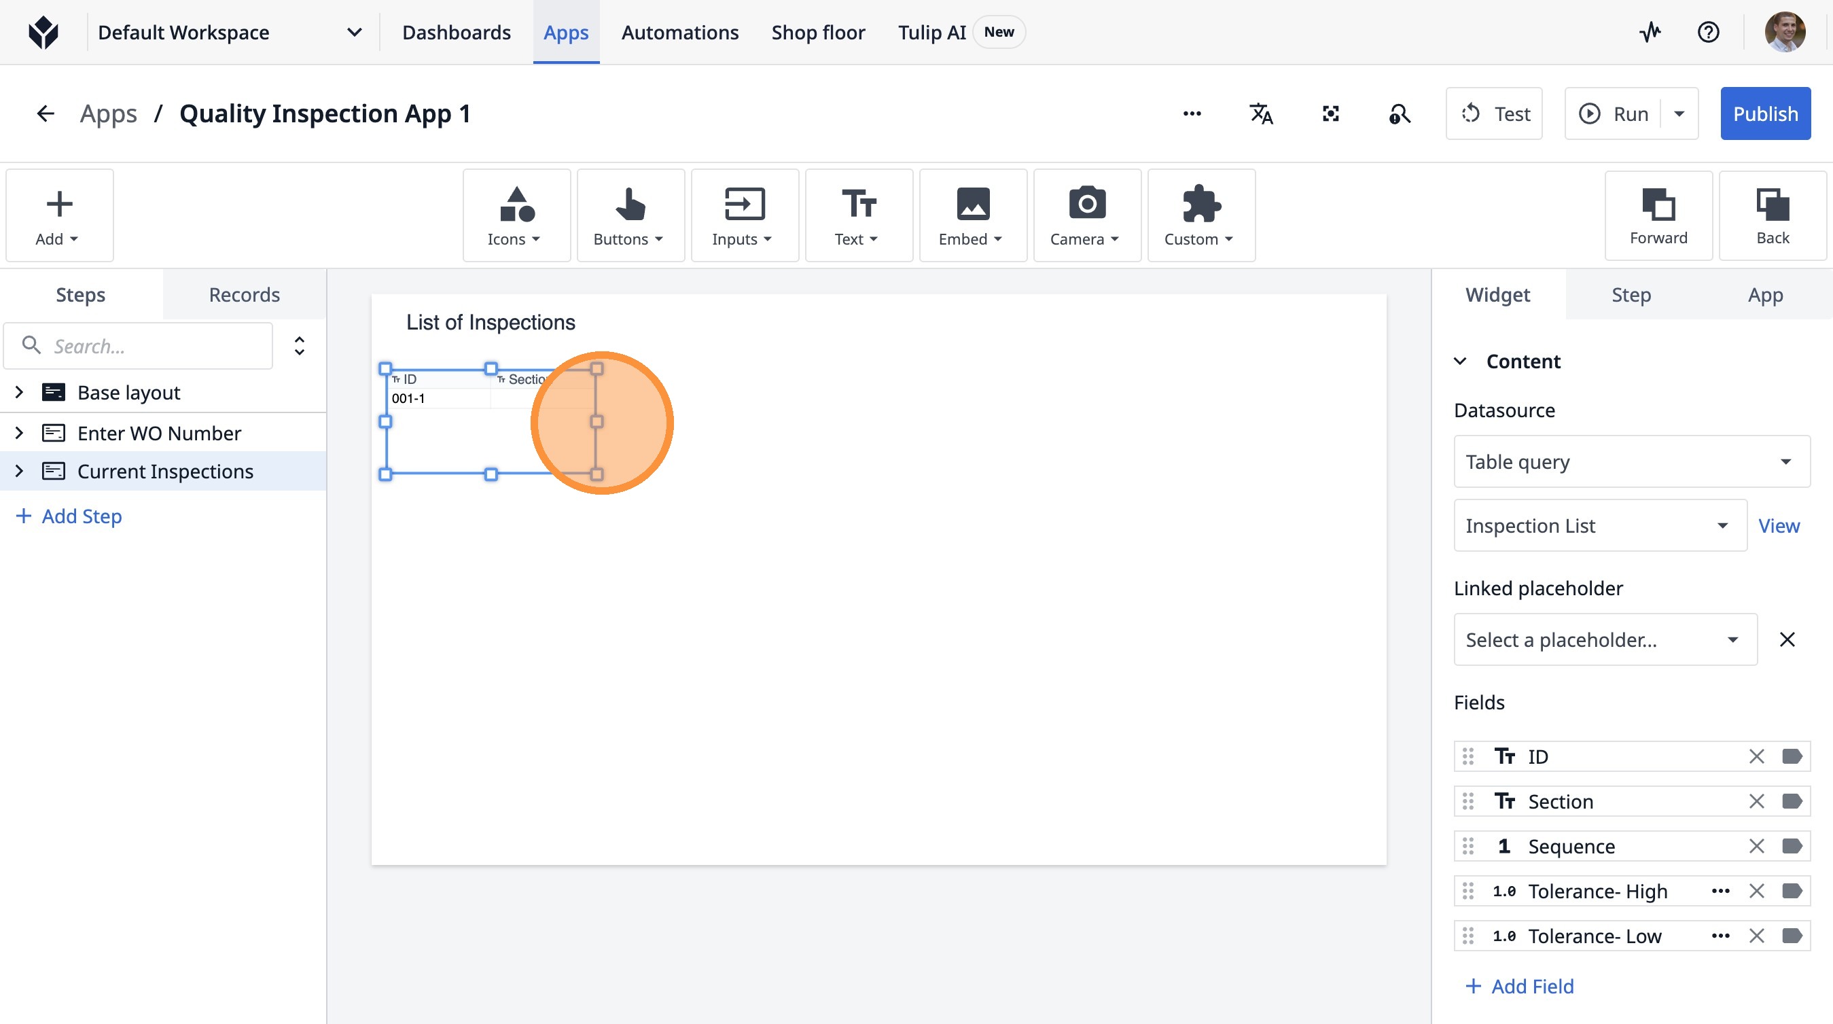1833x1024 pixels.
Task: Click the focus frame icon
Action: (x=1330, y=114)
